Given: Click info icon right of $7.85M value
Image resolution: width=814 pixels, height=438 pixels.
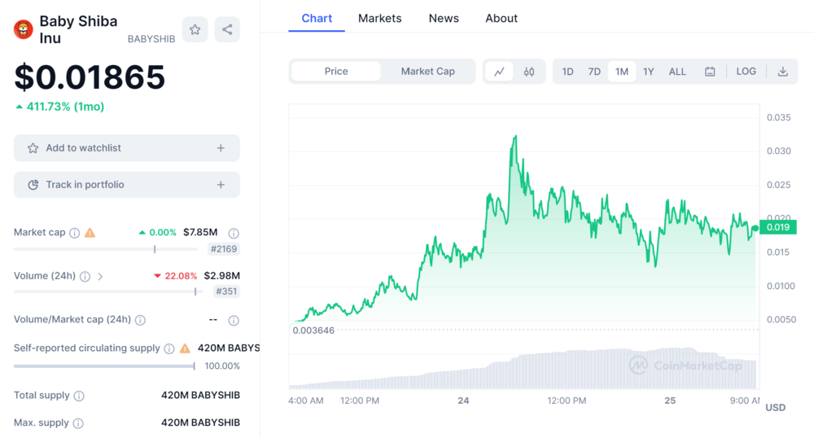Looking at the screenshot, I should [x=234, y=233].
